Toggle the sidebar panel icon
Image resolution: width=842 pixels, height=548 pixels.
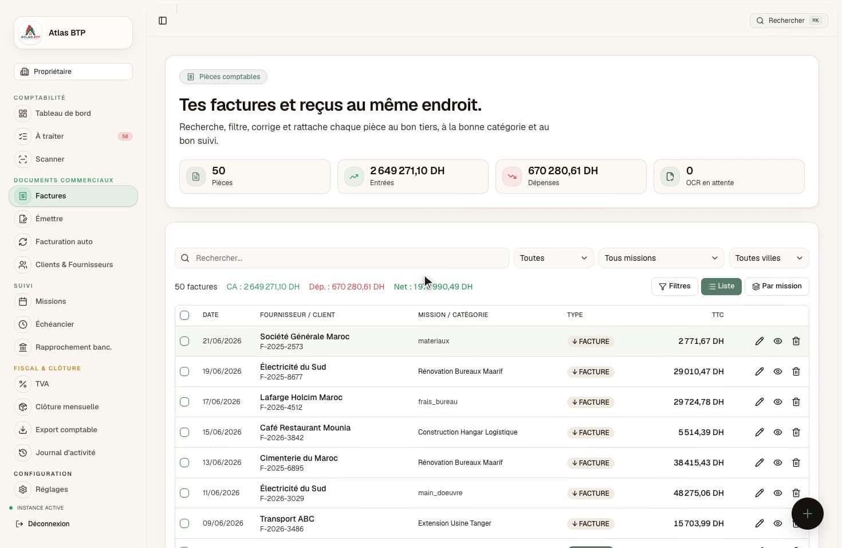click(163, 21)
